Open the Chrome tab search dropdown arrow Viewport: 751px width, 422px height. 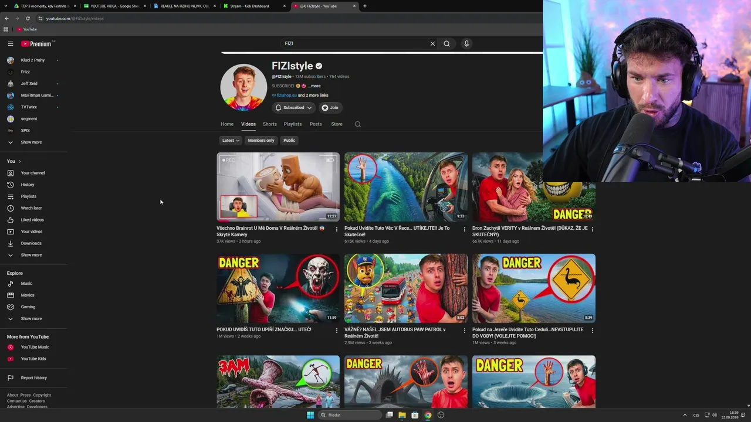coord(6,6)
